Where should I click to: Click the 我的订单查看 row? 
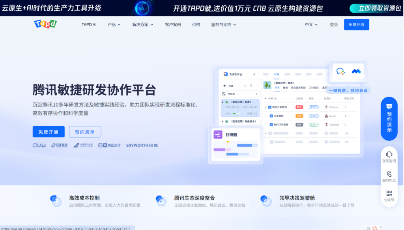(x=311, y=125)
